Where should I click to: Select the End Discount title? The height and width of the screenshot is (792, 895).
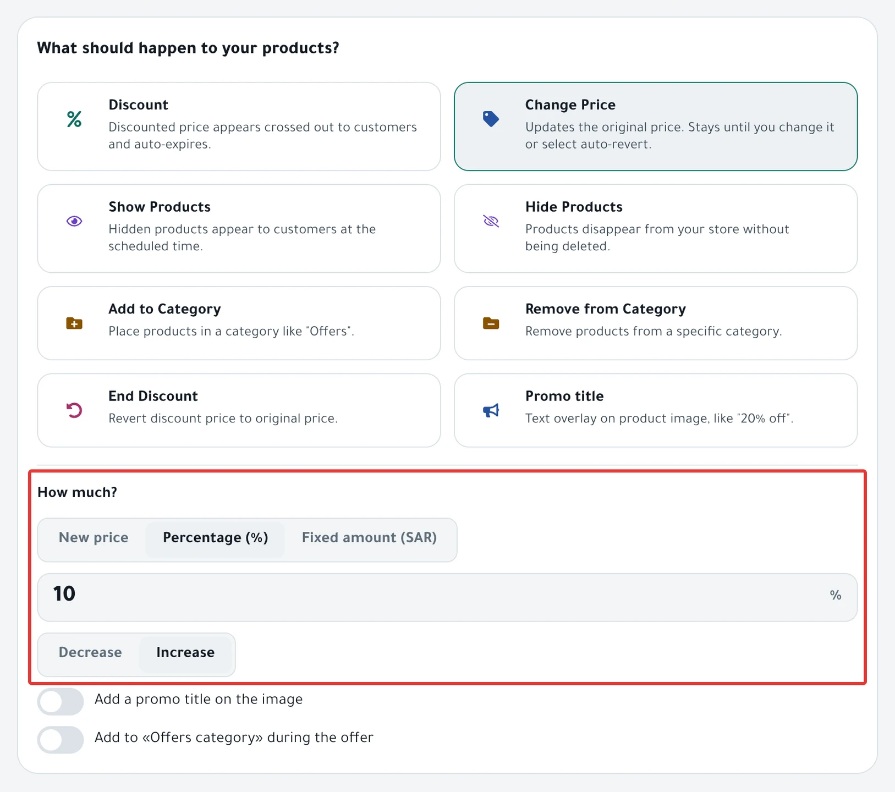(x=153, y=396)
